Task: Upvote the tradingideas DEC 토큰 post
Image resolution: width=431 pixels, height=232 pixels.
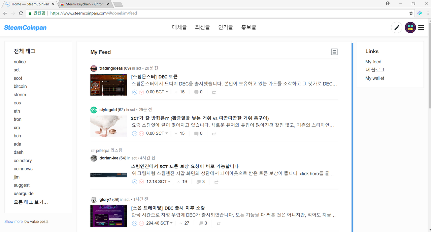Action: pos(135,92)
